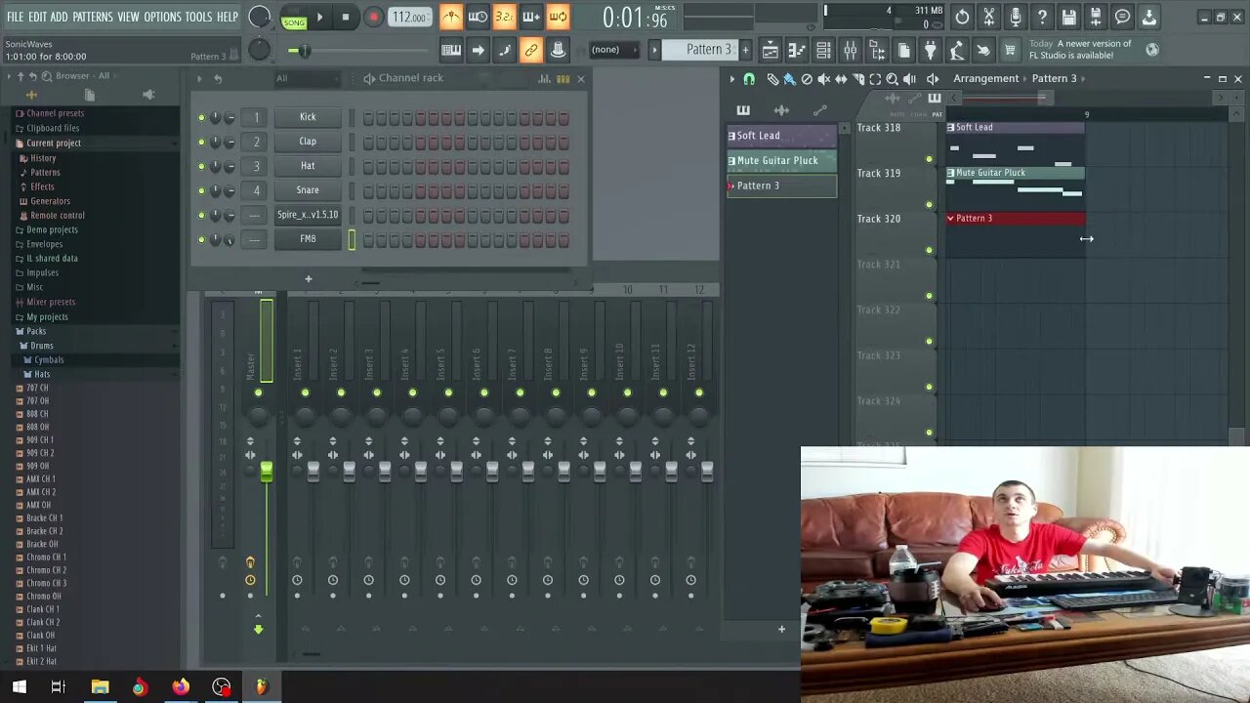Image resolution: width=1250 pixels, height=703 pixels.
Task: Select the playlist Mute tool
Action: tap(823, 79)
